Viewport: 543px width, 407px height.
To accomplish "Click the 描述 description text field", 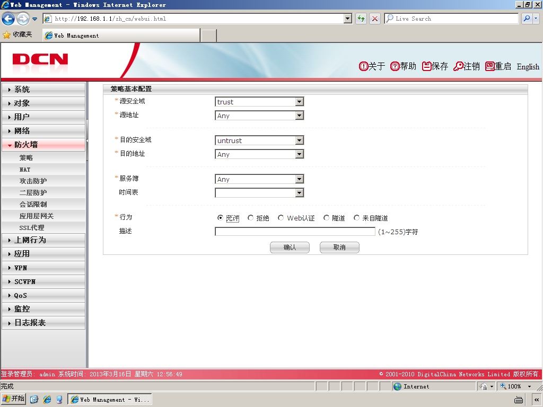I will 295,232.
